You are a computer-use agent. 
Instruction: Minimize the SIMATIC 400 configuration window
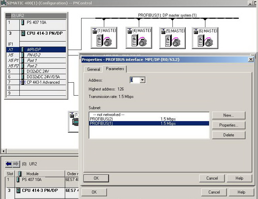click(x=251, y=3)
